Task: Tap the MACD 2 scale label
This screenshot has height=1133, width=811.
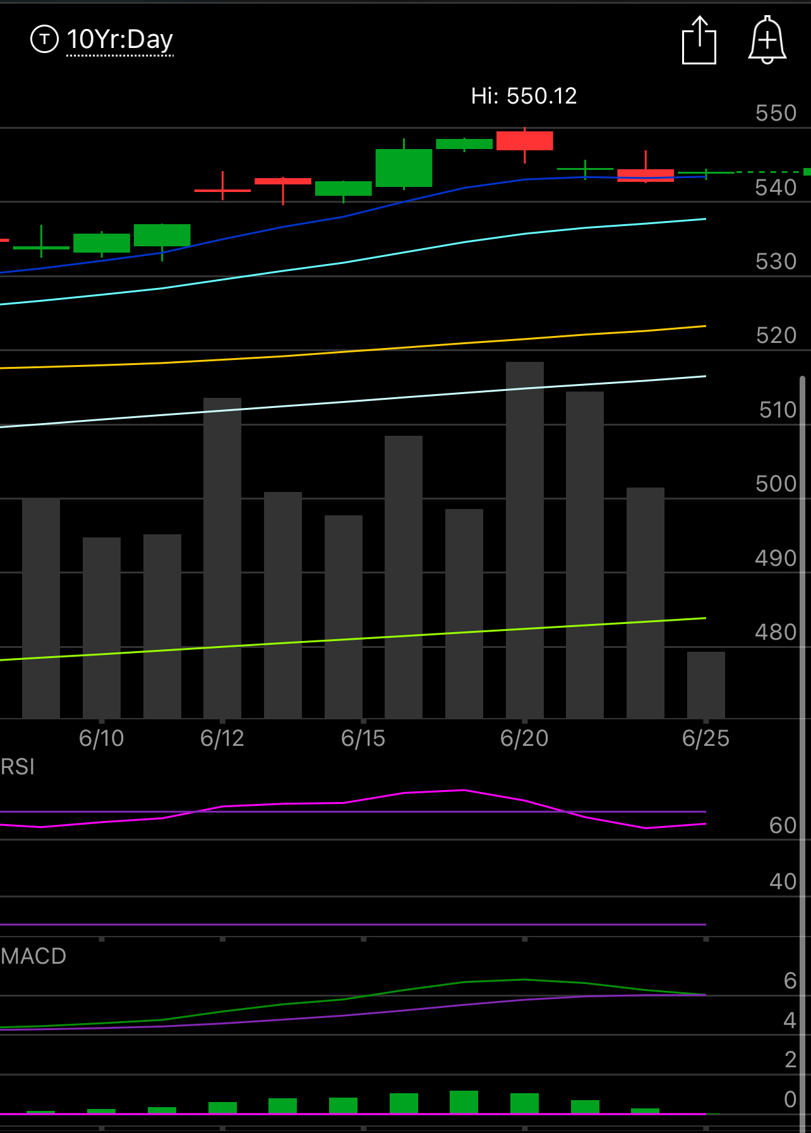Action: 790,1060
